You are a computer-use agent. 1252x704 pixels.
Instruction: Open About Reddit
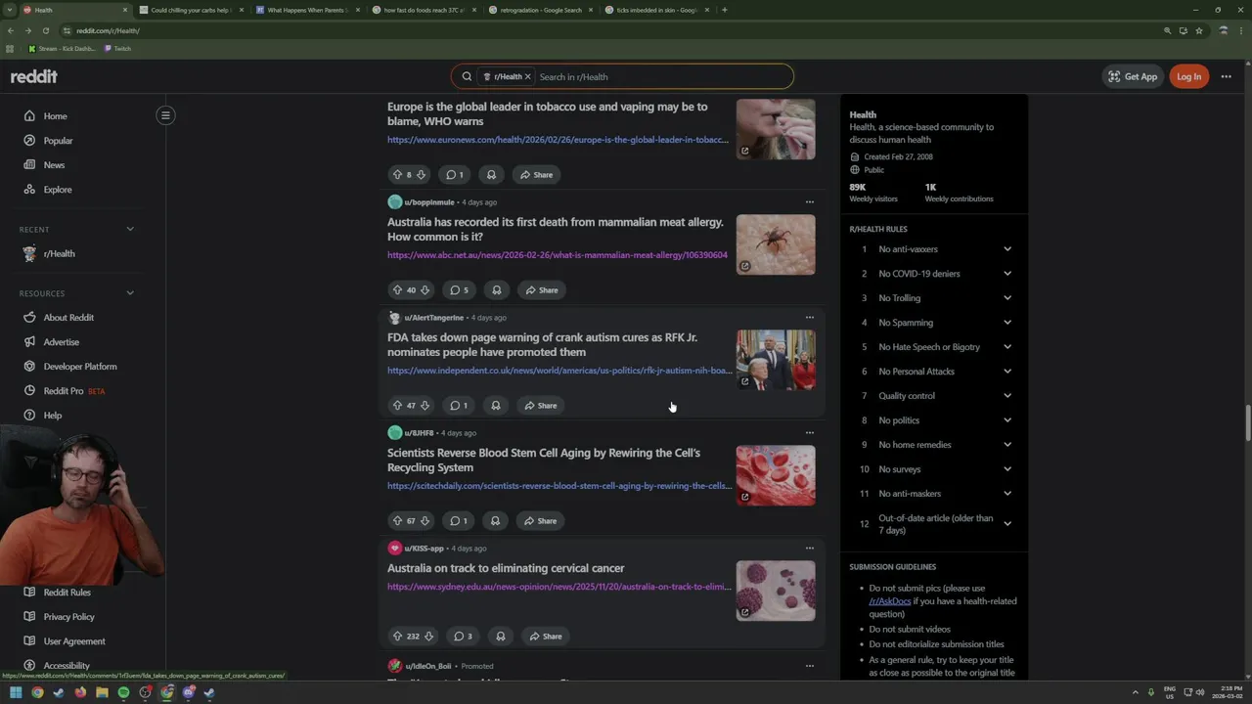(x=68, y=318)
